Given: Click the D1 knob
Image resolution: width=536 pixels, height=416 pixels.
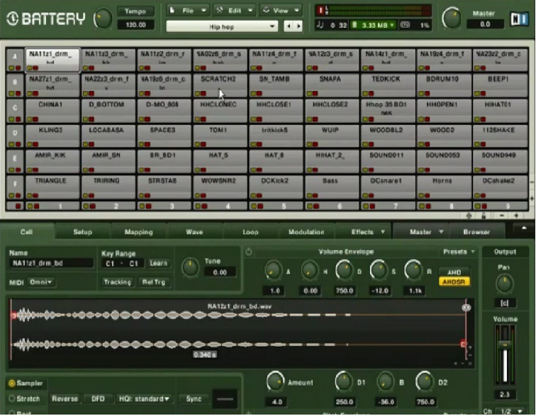Looking at the screenshot, I should tap(344, 381).
